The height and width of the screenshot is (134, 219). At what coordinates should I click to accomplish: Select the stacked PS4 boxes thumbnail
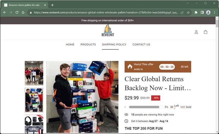(x=34, y=100)
